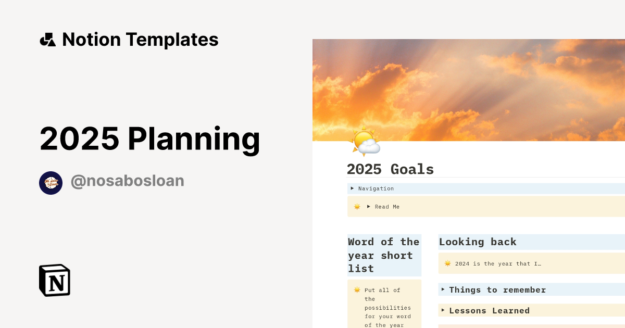Click the 2025 Goals page title

tap(391, 169)
